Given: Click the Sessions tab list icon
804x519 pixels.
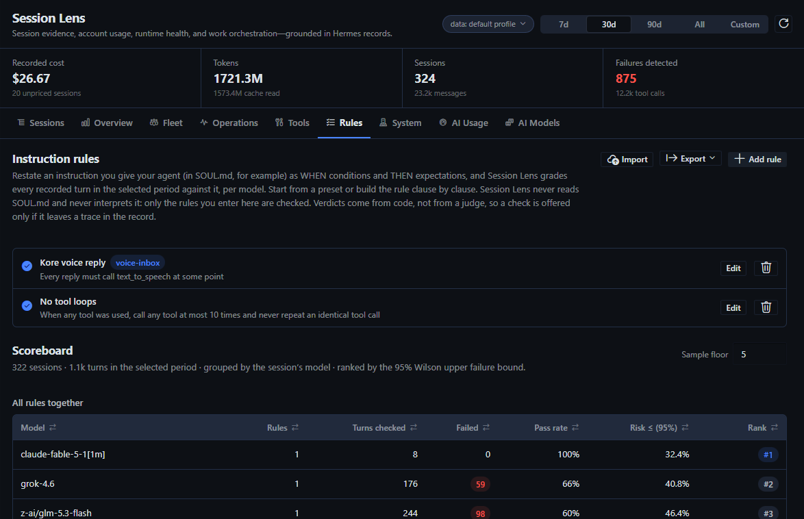Looking at the screenshot, I should (21, 122).
